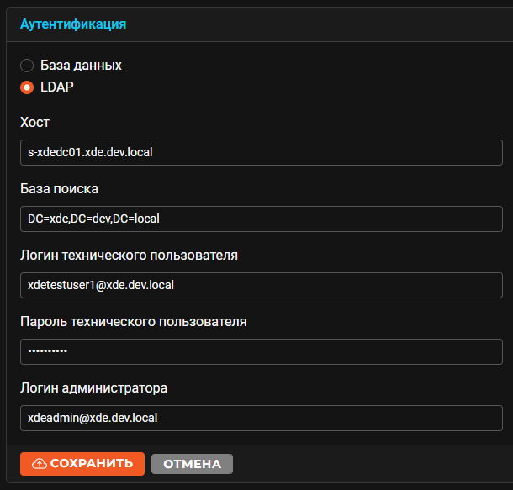Click the Аутентификация panel heading
The image size is (513, 490).
73,24
